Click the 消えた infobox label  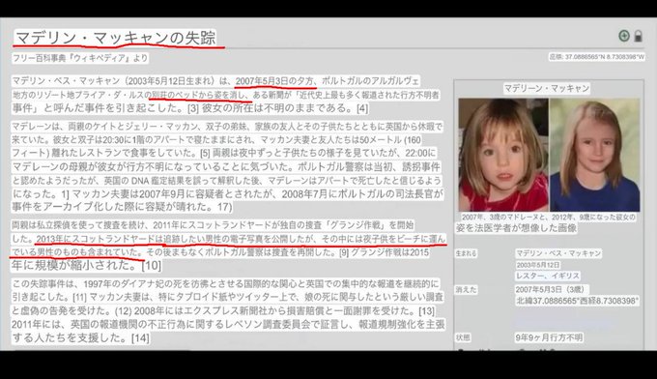click(x=466, y=290)
